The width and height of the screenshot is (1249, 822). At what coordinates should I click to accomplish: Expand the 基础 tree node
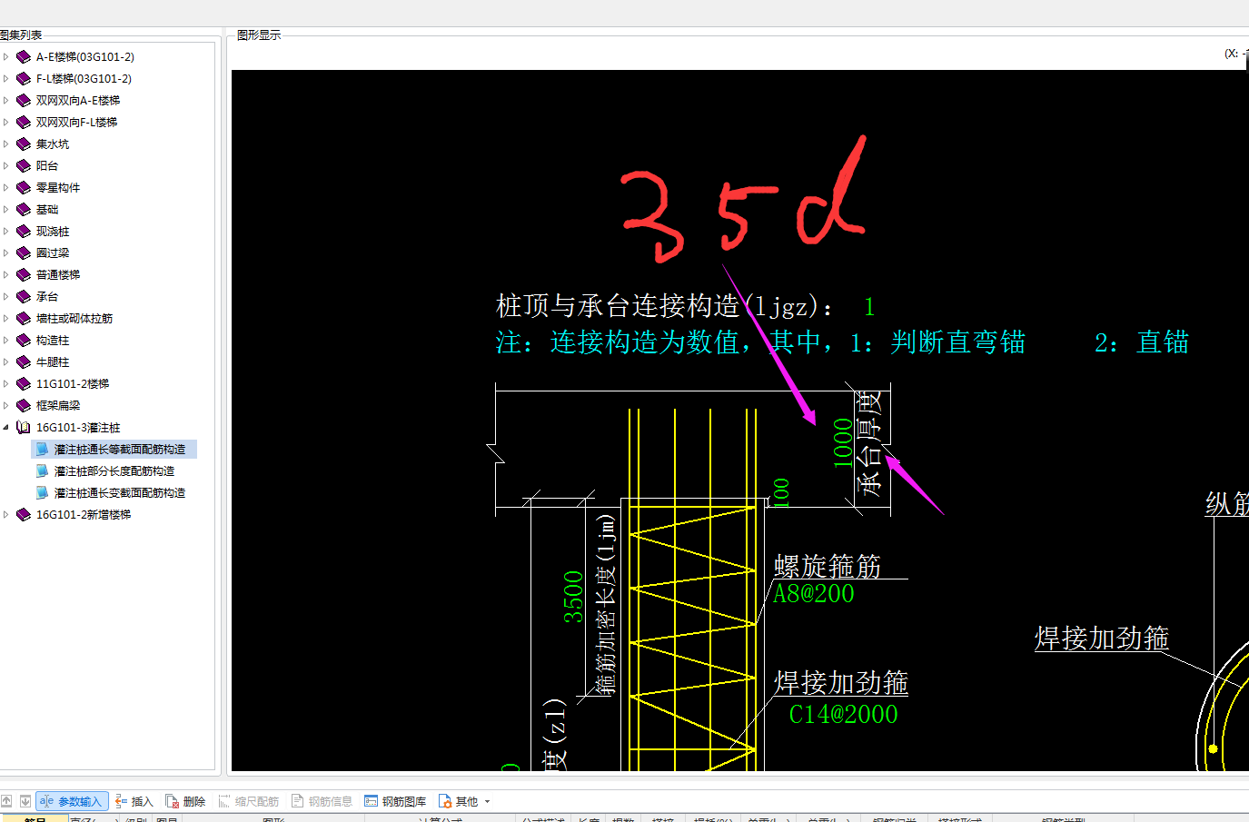point(6,209)
